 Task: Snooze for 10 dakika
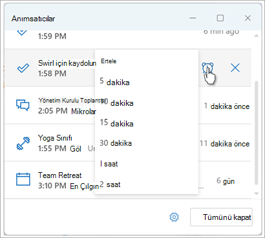pos(147,103)
